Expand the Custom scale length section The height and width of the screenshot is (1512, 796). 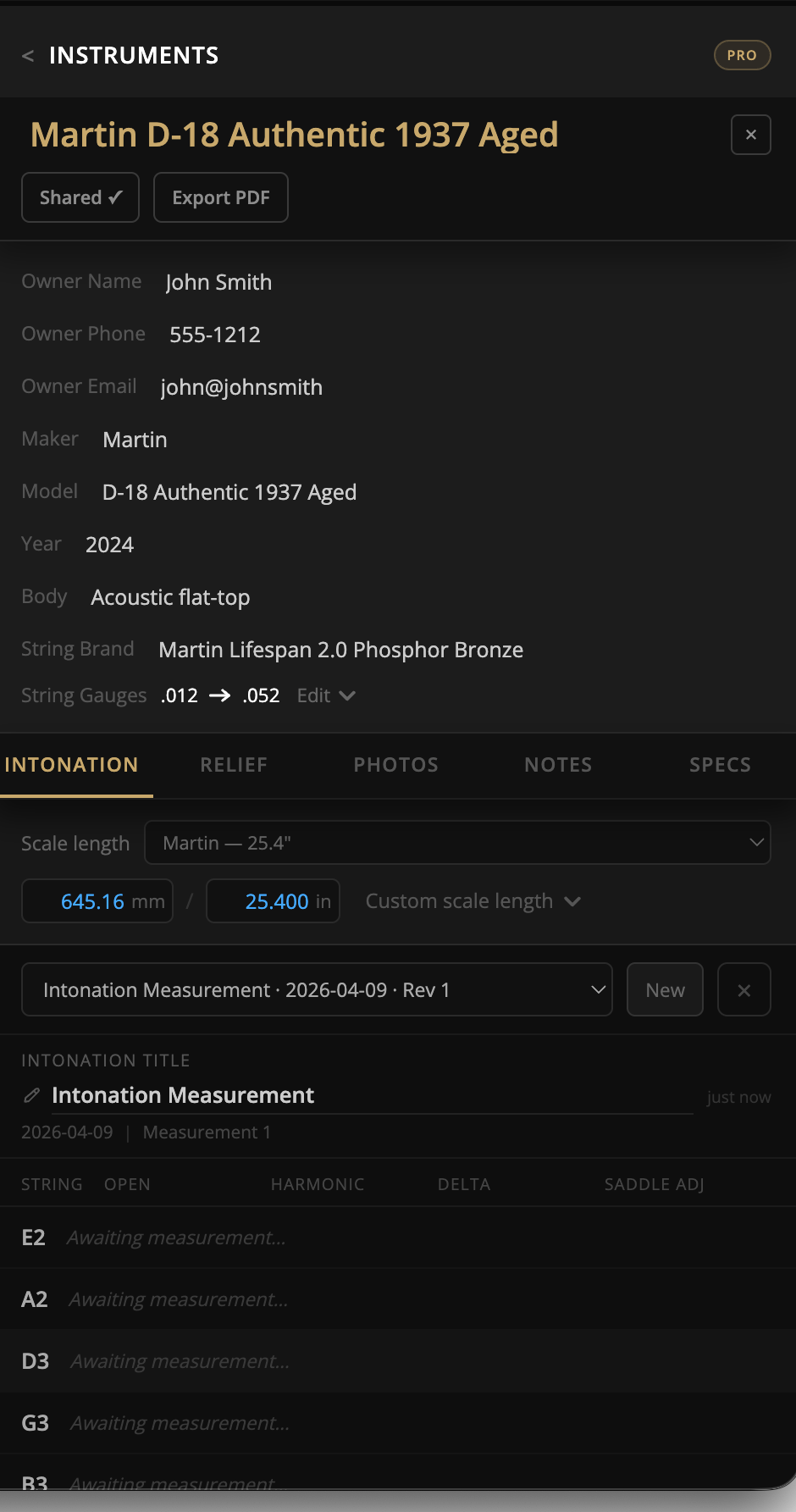click(473, 901)
